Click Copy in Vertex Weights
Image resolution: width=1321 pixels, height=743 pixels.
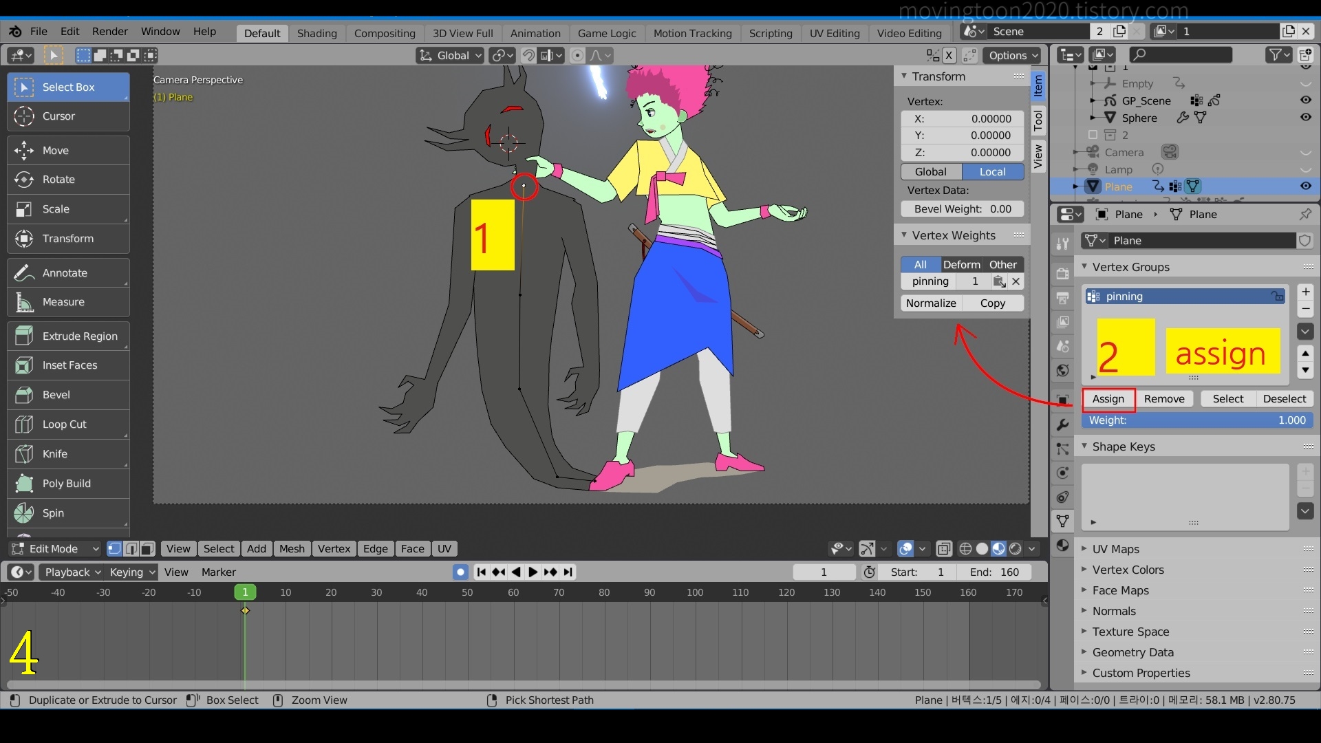pyautogui.click(x=993, y=303)
